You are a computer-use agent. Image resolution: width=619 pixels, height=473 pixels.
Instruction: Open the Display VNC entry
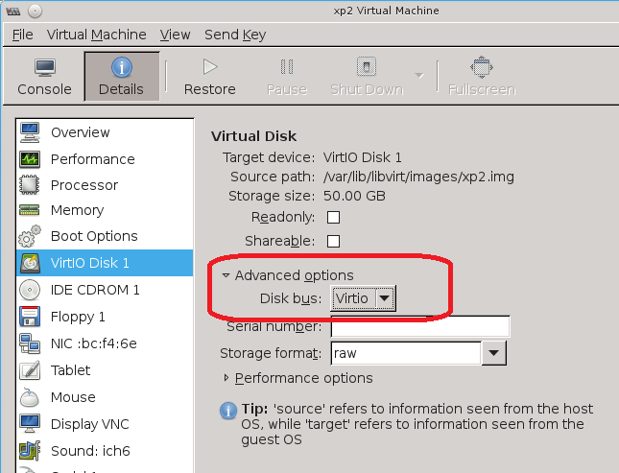(x=89, y=424)
